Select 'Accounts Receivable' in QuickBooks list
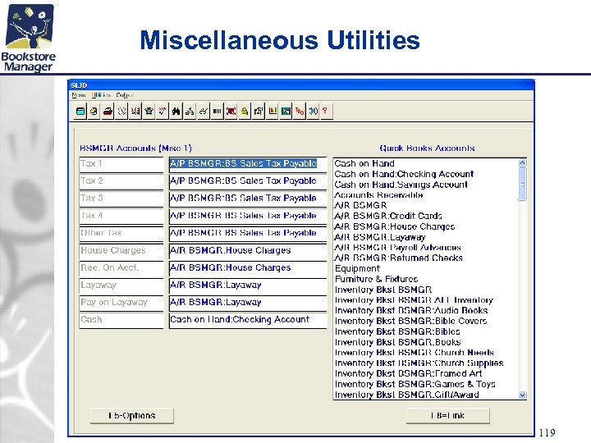Screen dimensions: 591x443 point(378,195)
